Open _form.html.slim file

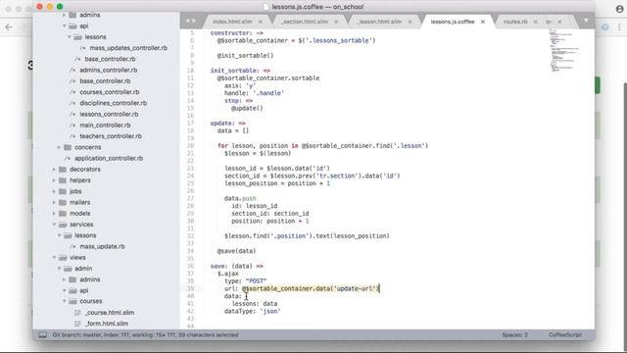click(x=107, y=324)
